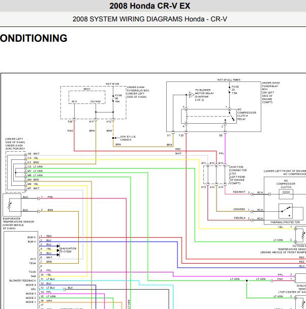Viewport: 306px width, 309px height.
Task: Click the "16 ORG" pin wire label
Action: point(46,301)
